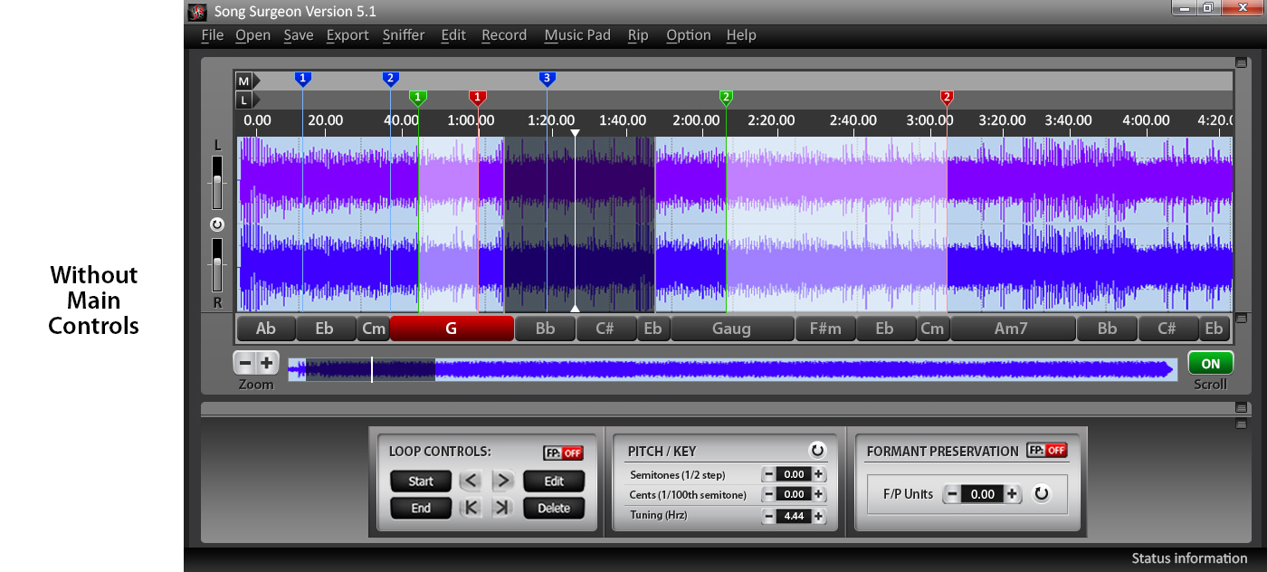The height and width of the screenshot is (572, 1267).
Task: Select the Gaug chord block
Action: [732, 329]
